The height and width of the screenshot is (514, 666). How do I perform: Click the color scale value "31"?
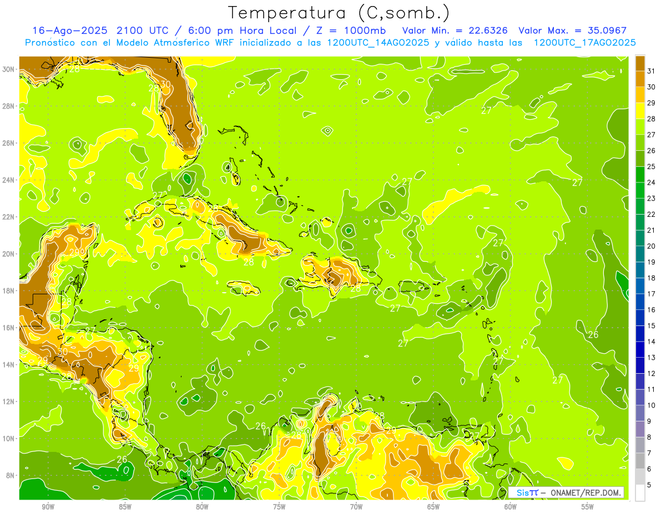coord(652,70)
